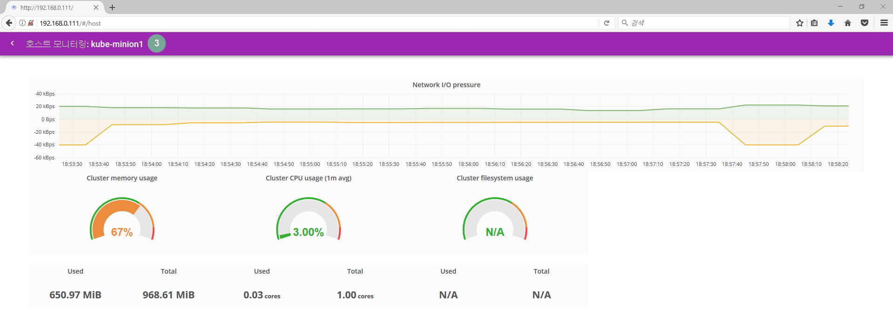Click the Cluster CPU usage (1m avg) heading
Screen dimensions: 893x317
pos(309,178)
